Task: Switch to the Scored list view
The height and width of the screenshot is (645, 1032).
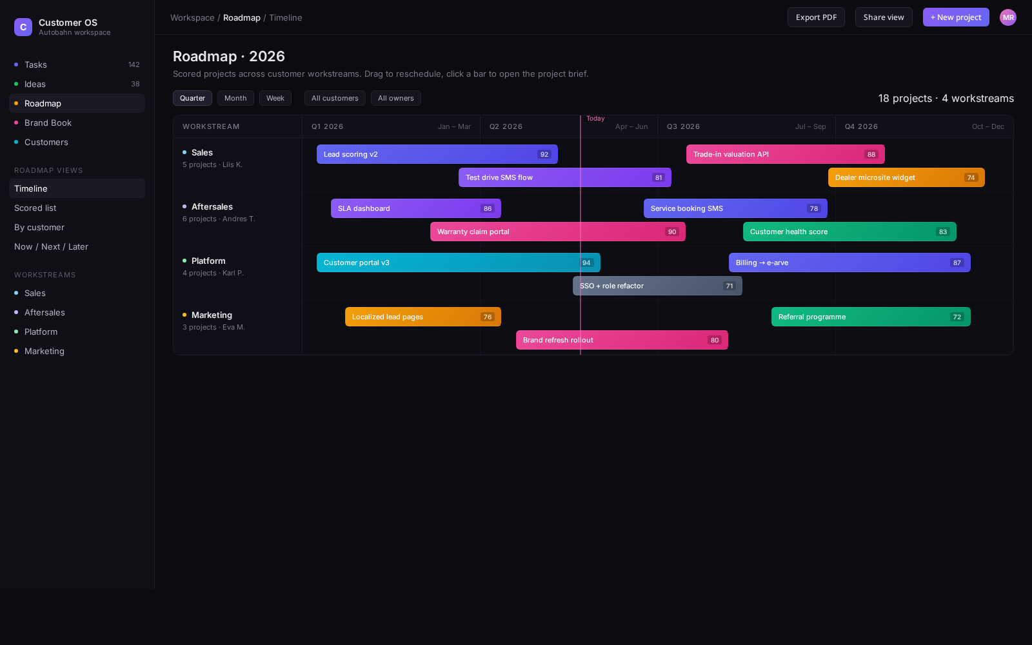Action: coord(77,208)
